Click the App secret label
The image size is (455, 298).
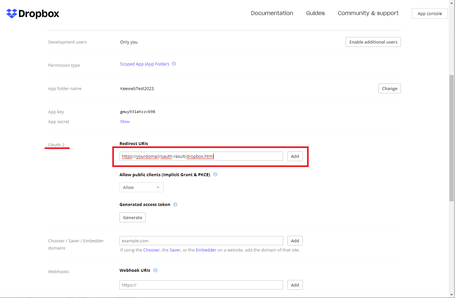click(59, 121)
